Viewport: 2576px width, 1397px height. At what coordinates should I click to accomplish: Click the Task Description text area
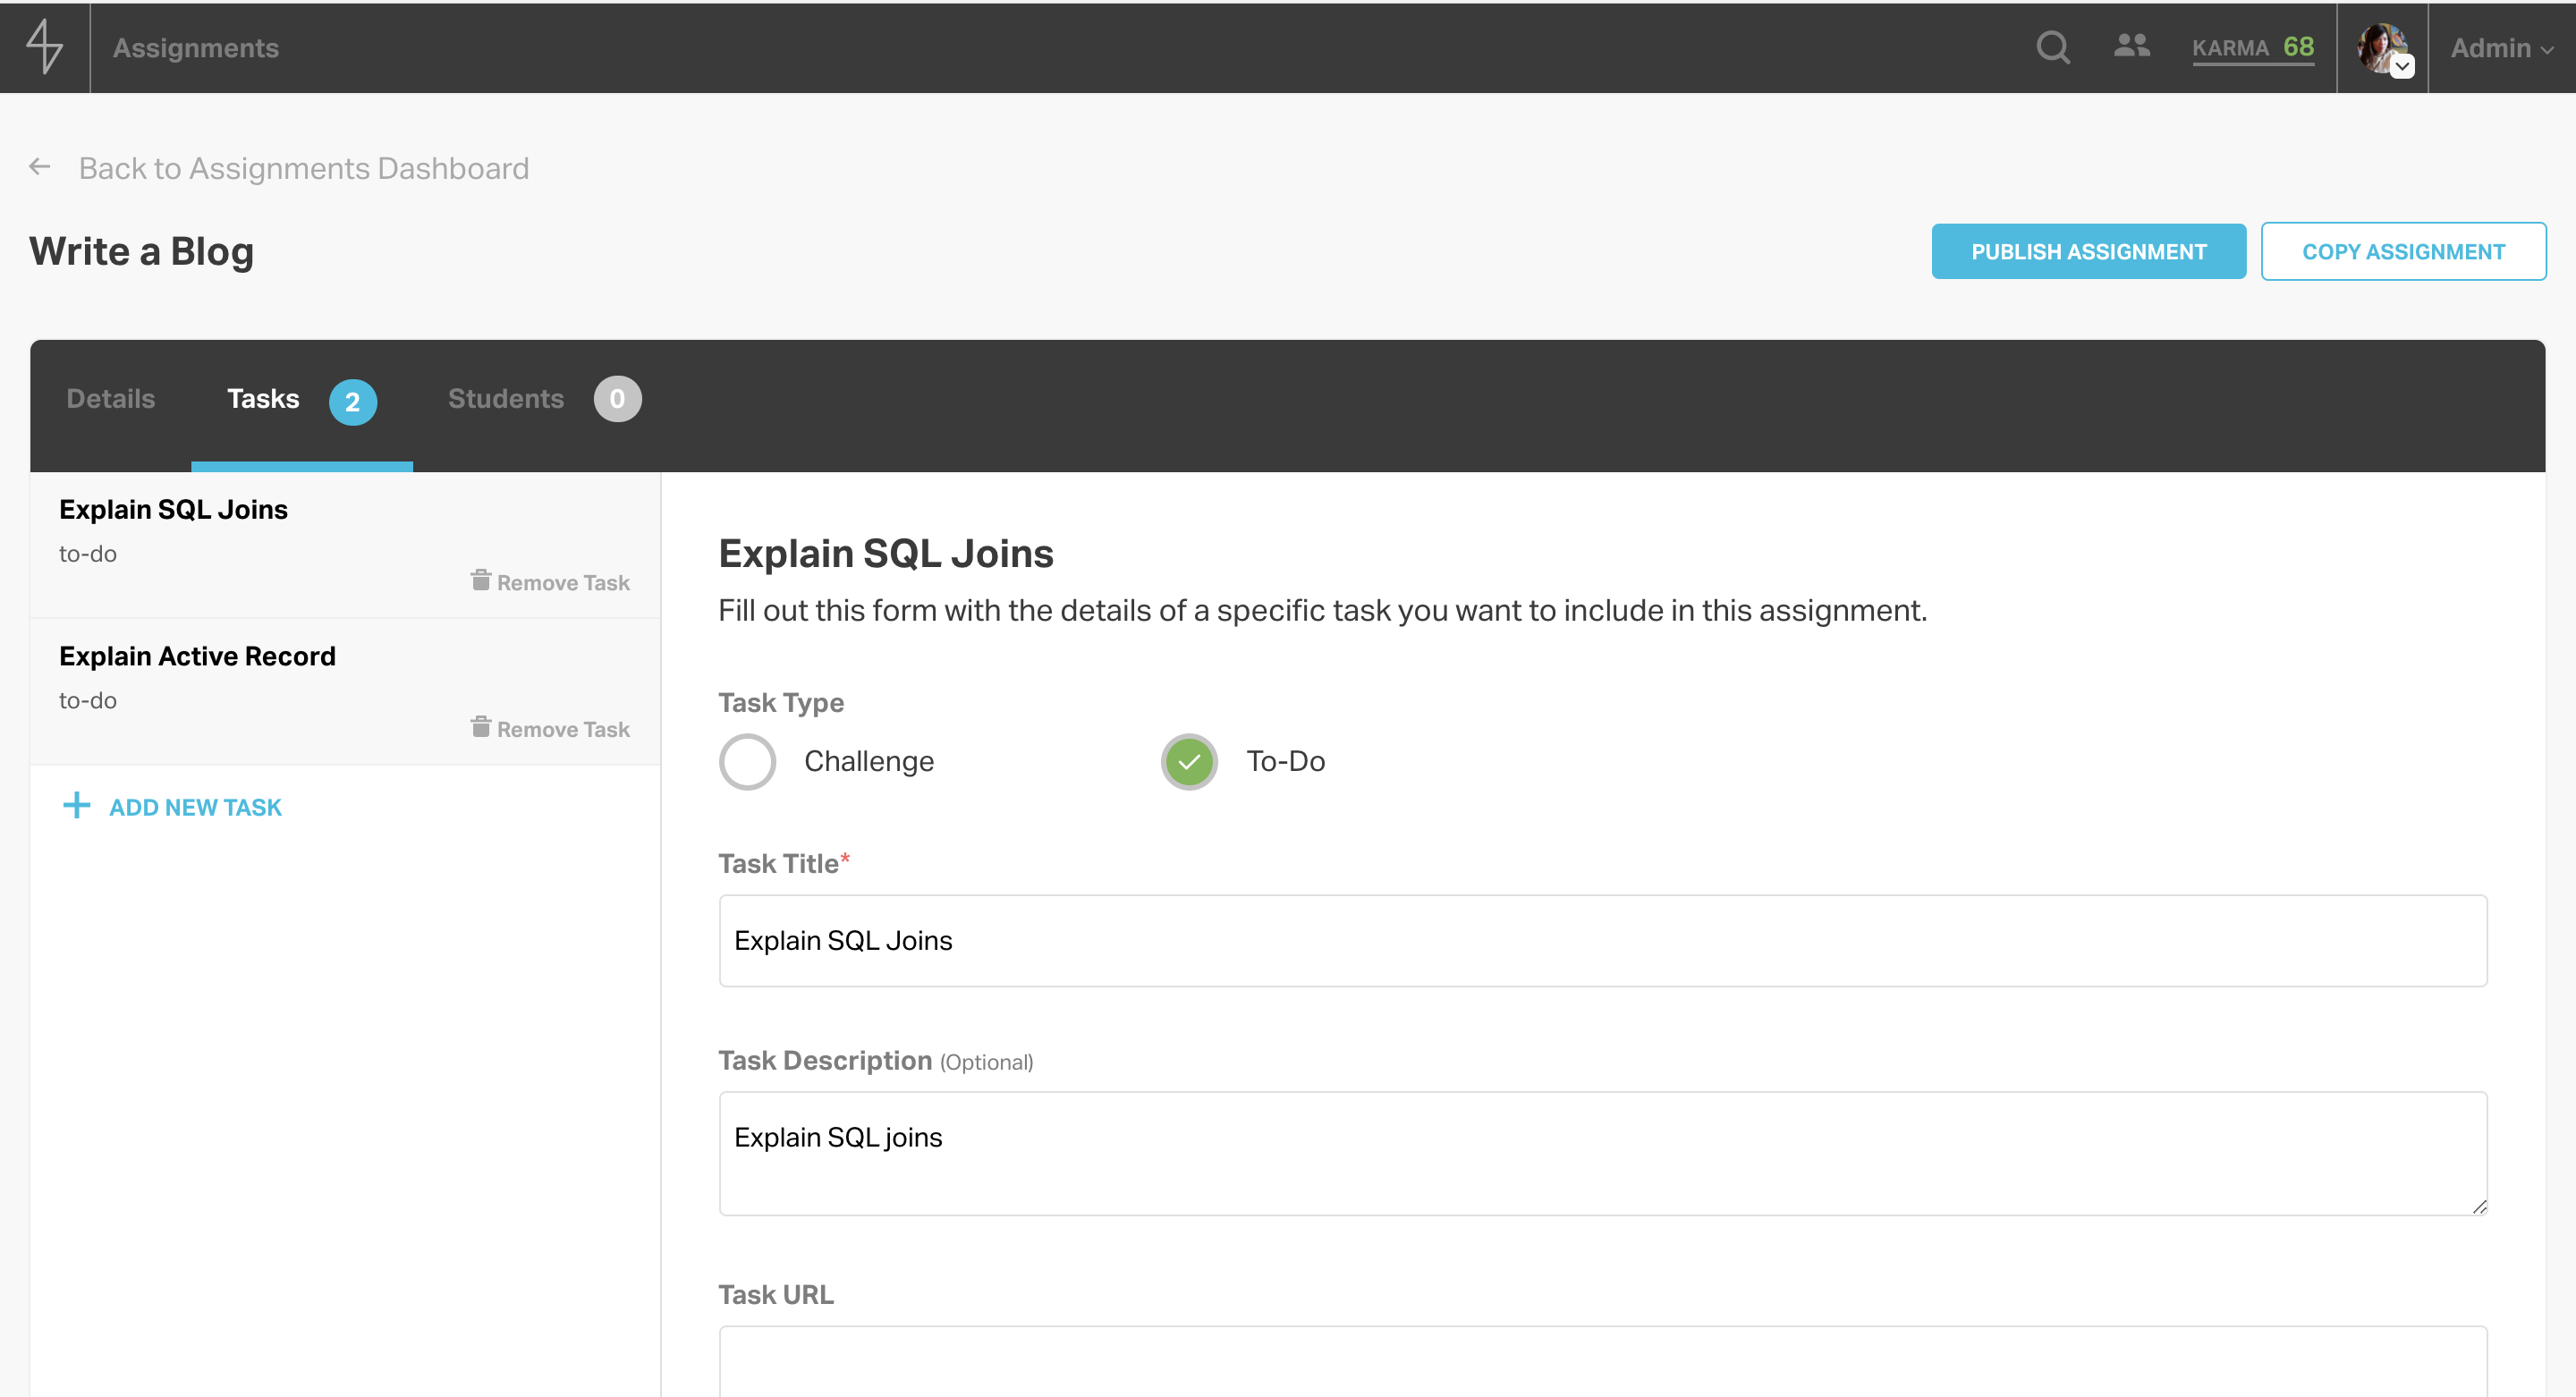pyautogui.click(x=1602, y=1153)
